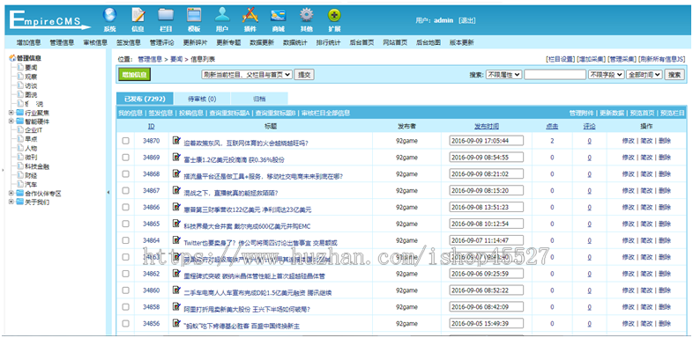The height and width of the screenshot is (338, 693).
Task: Click edit icon on row 34865
Action: click(176, 224)
